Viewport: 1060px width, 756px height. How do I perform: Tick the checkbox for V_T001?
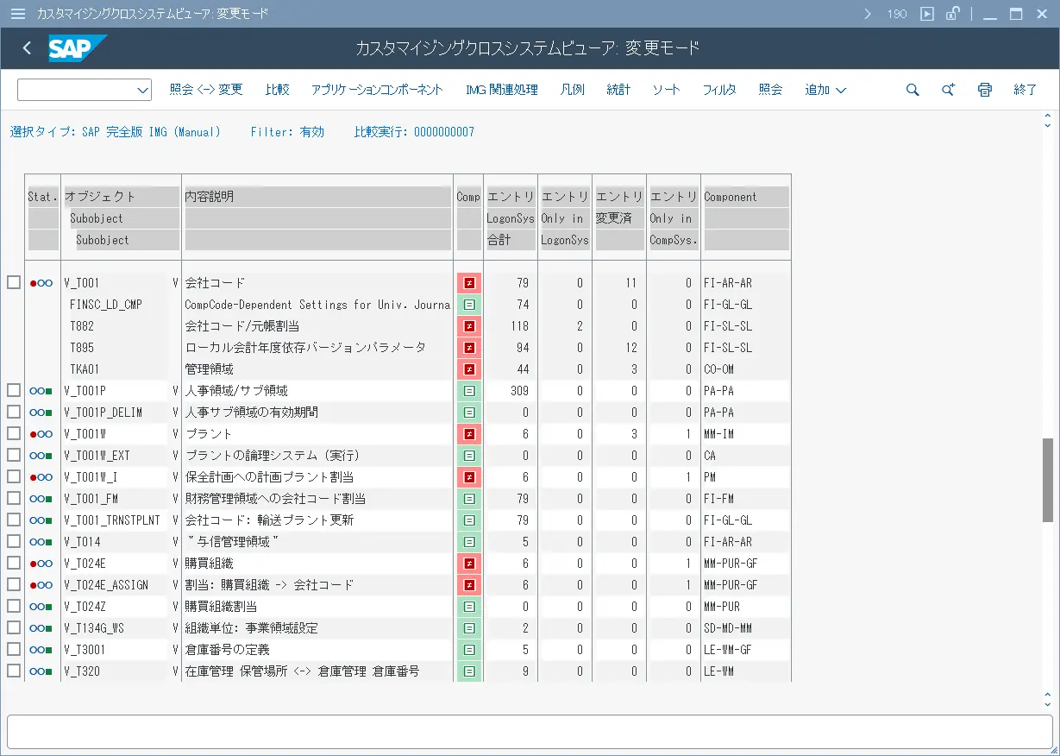coord(14,282)
